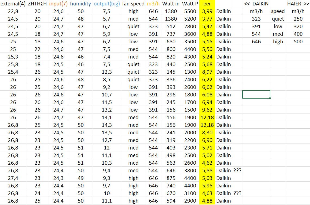Click the eer value 8,30
Viewport: 310px width, 205px height.
(207, 133)
